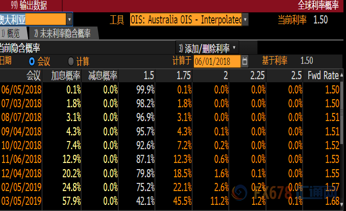The height and width of the screenshot is (211, 346).
Task: Click the 2.25 rate column header
Action: pos(257,76)
